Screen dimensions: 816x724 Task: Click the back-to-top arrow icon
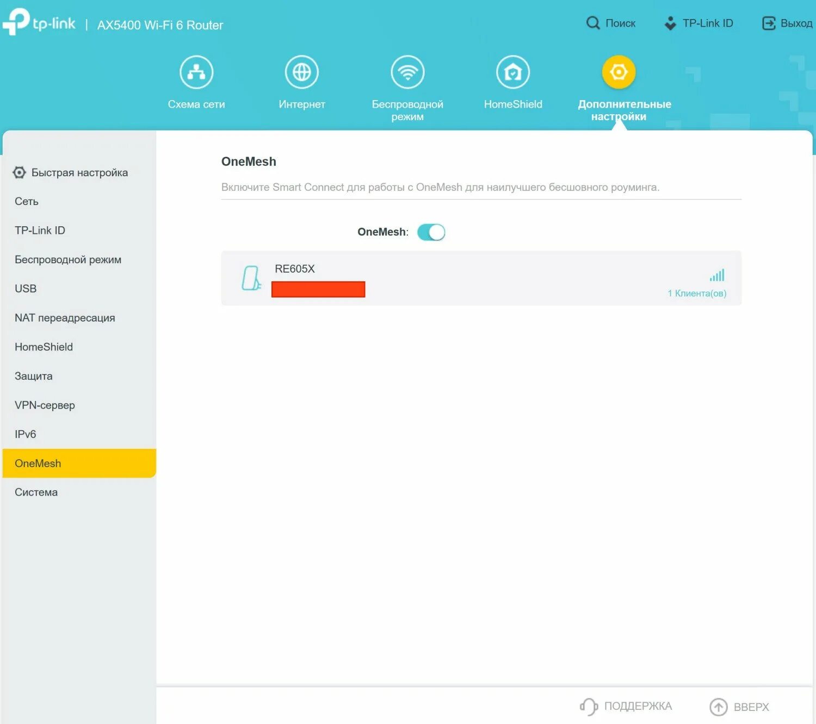[x=718, y=707]
